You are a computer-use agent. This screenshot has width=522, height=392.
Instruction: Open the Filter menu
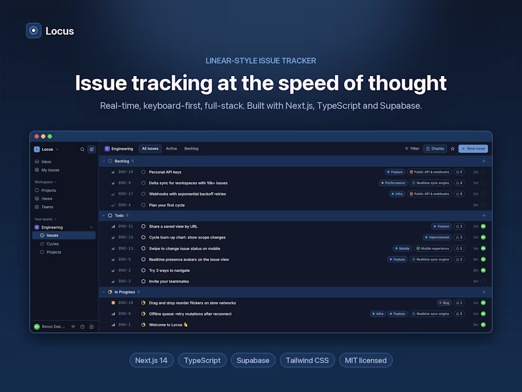(412, 149)
